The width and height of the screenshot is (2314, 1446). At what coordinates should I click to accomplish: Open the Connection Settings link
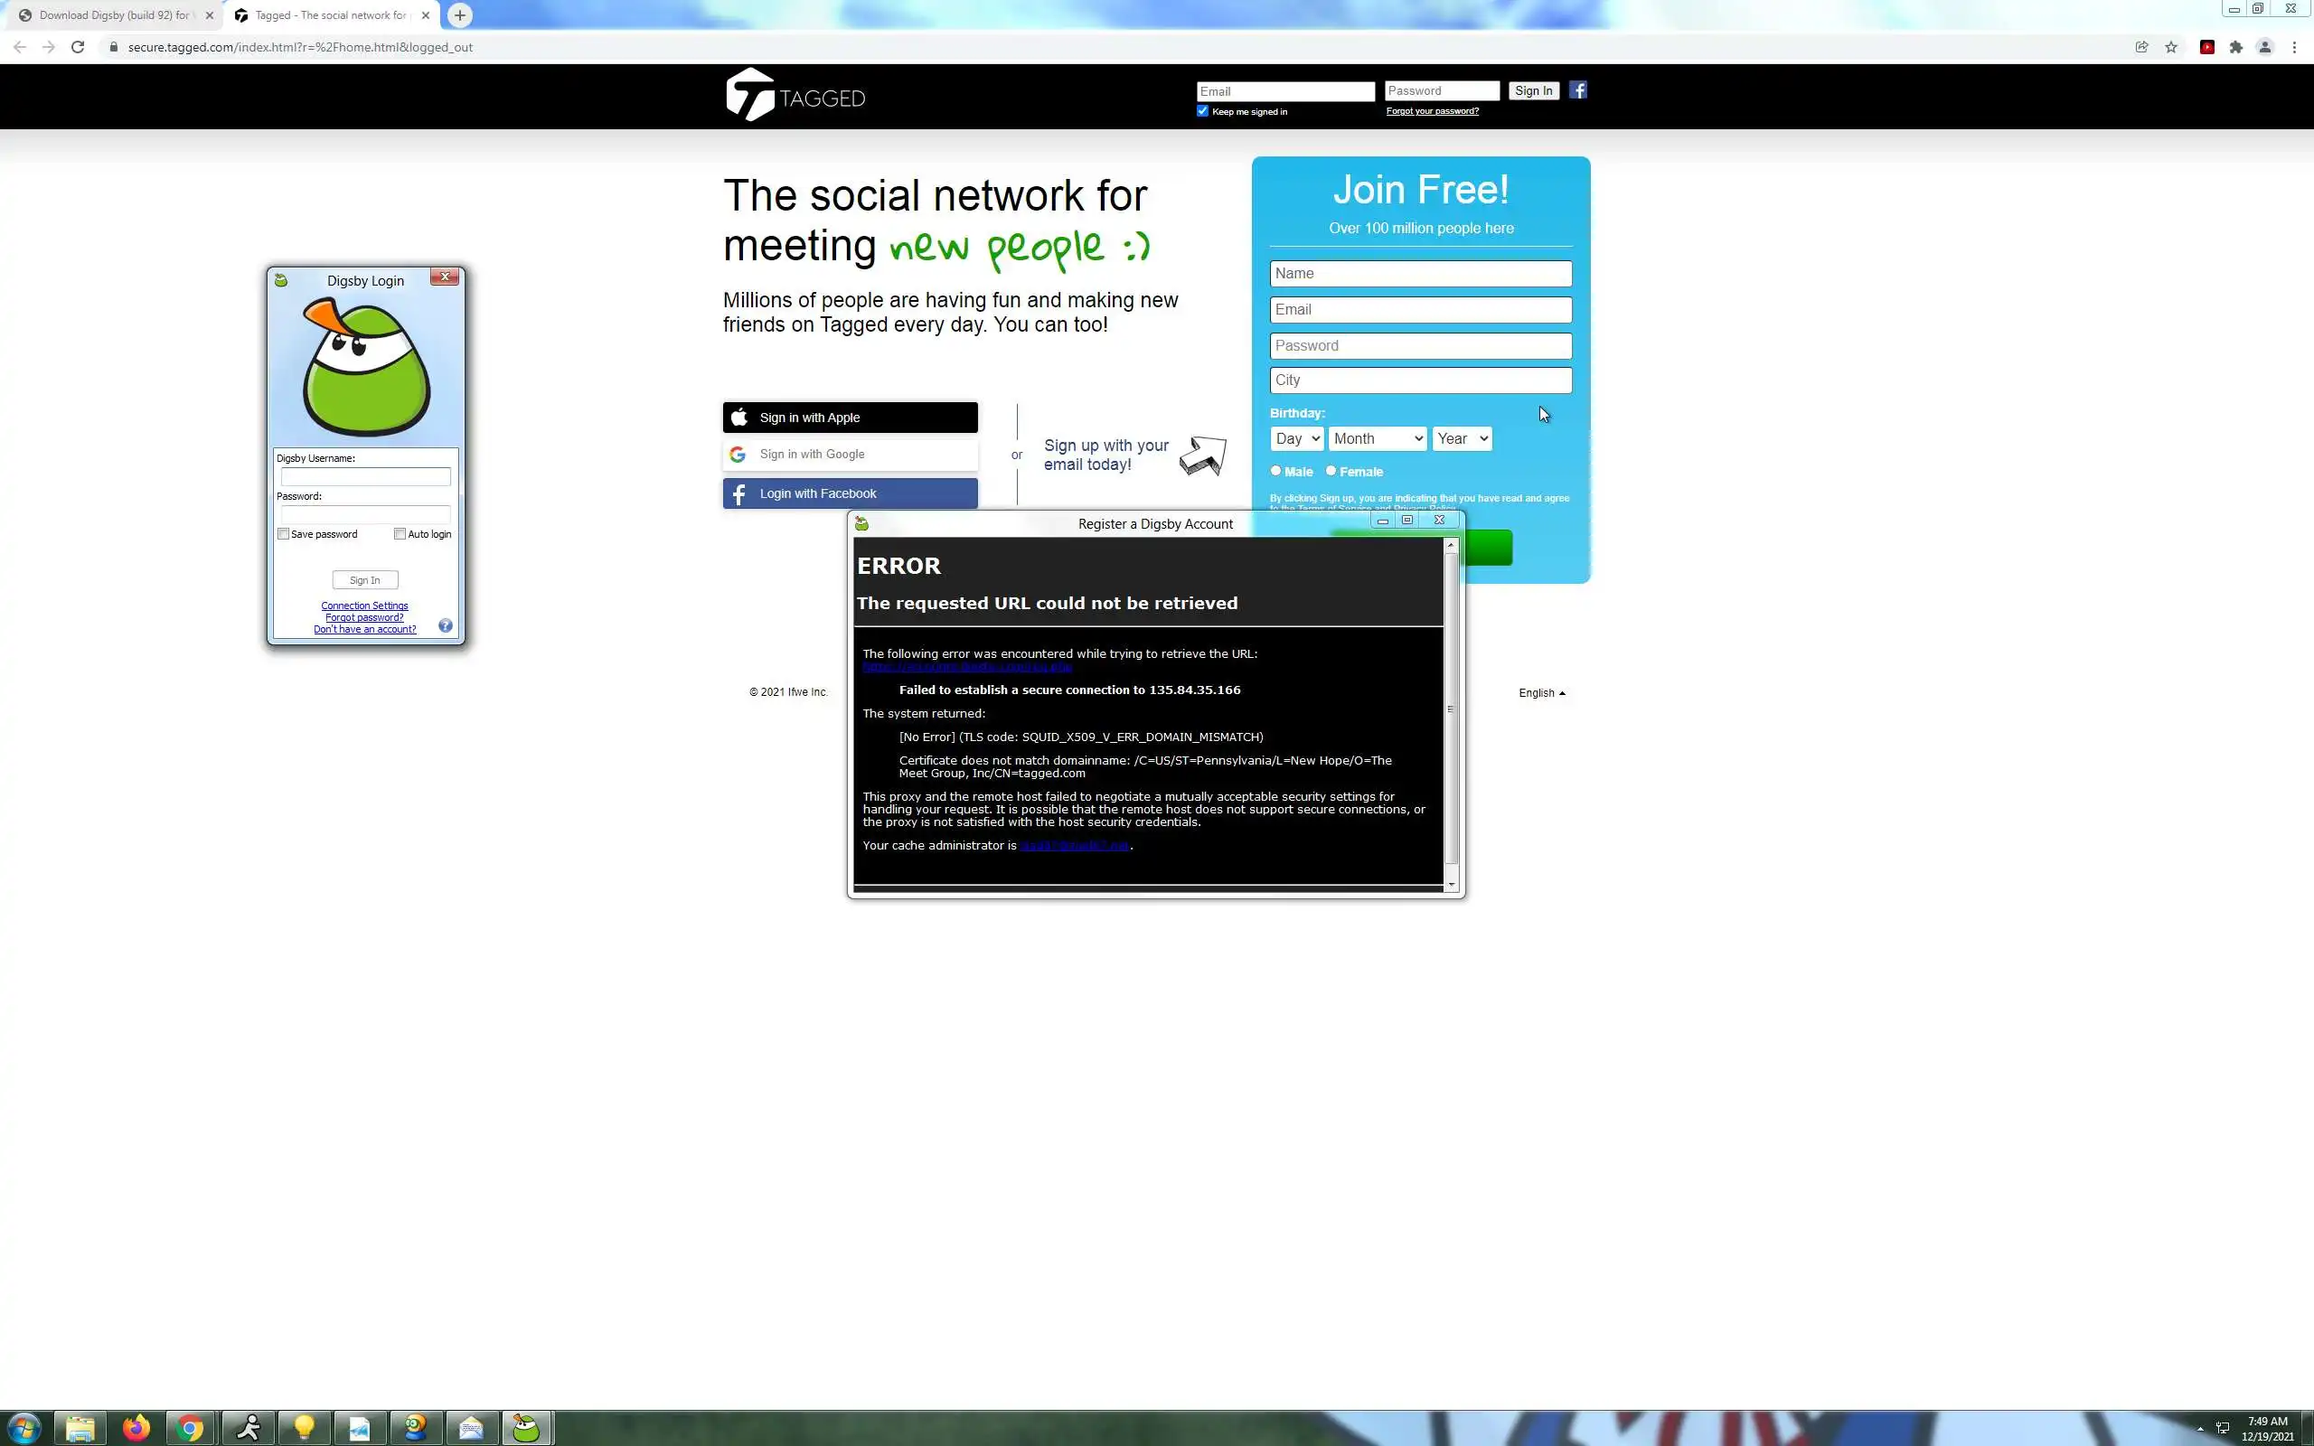tap(364, 606)
